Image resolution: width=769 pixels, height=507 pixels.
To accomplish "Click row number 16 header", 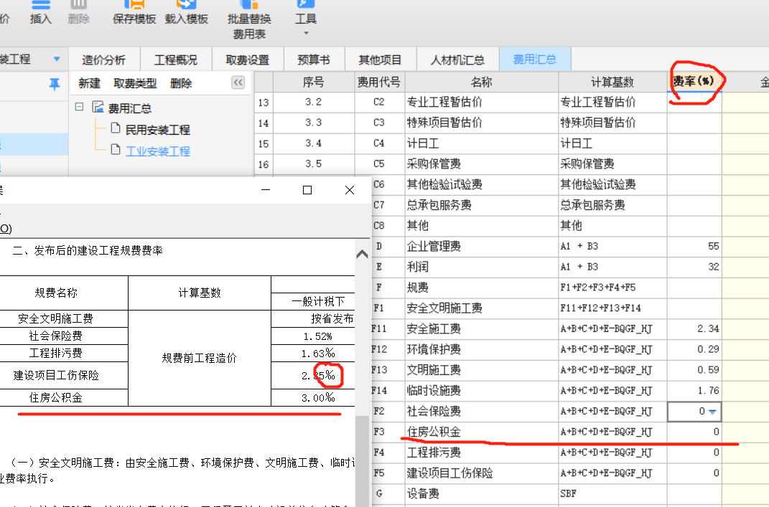I will tap(264, 164).
